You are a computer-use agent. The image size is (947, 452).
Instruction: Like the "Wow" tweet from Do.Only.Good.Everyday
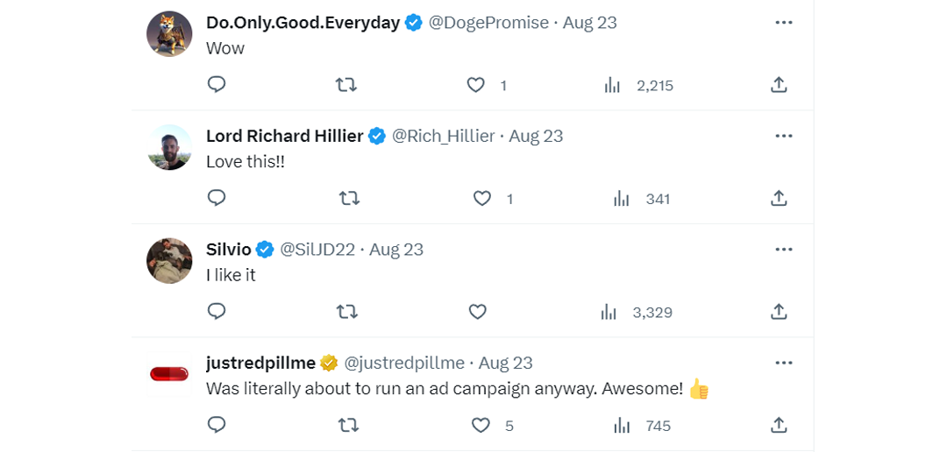point(476,85)
